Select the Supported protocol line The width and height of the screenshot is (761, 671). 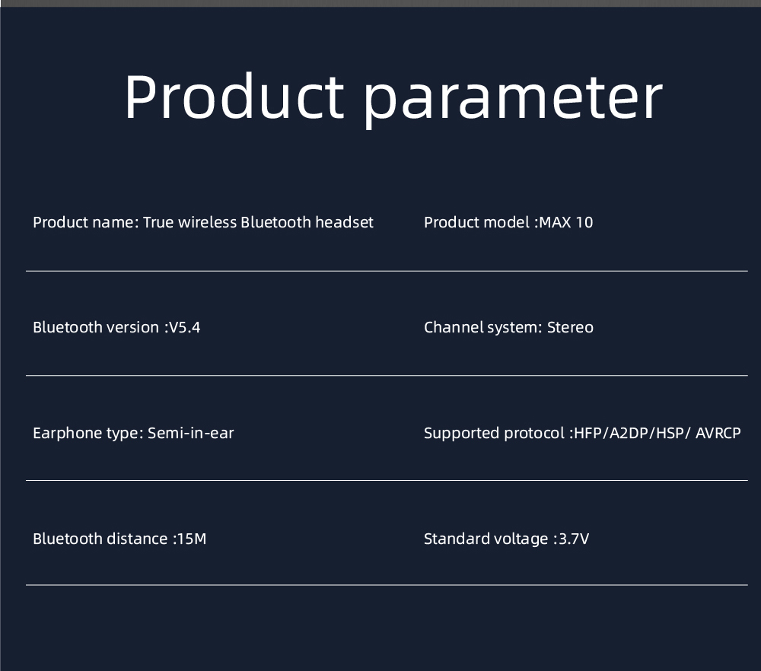(x=582, y=433)
